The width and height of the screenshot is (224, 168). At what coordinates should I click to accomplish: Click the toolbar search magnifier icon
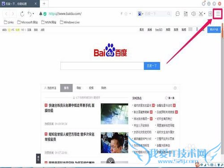coord(169,14)
